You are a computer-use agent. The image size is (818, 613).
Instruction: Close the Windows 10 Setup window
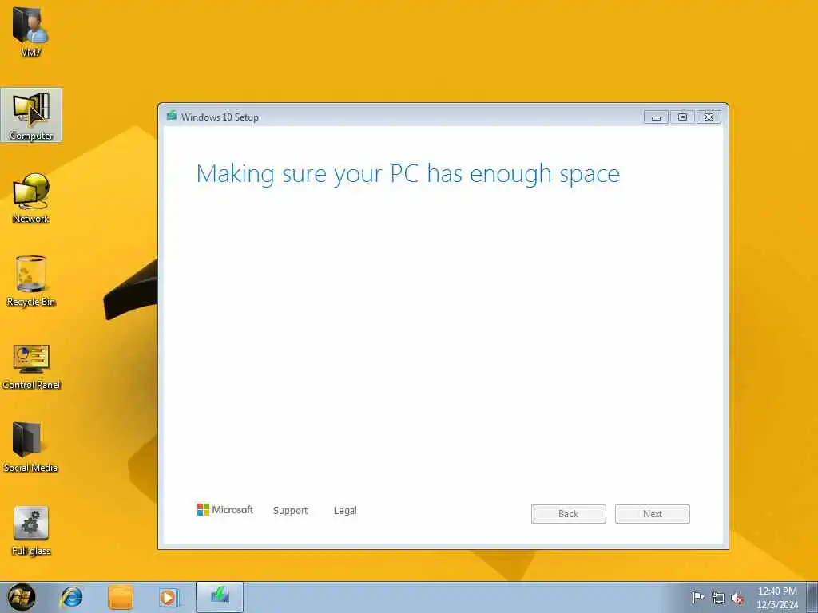pyautogui.click(x=709, y=117)
